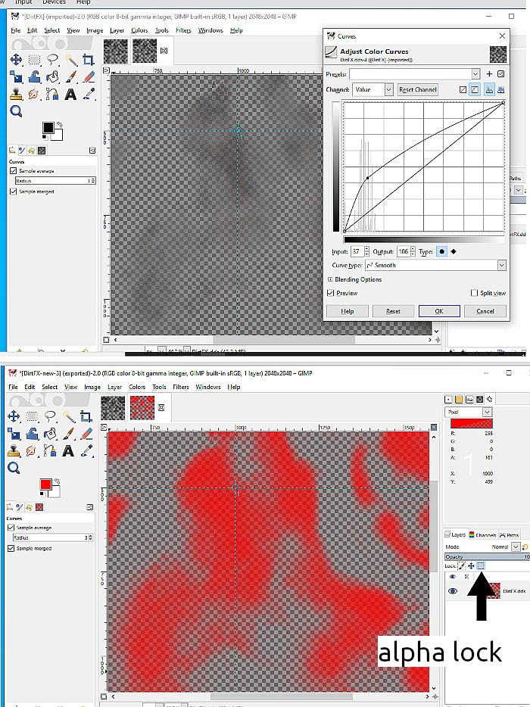This screenshot has width=530, height=707.
Task: Open the Colors menu in upper window
Action: (139, 30)
